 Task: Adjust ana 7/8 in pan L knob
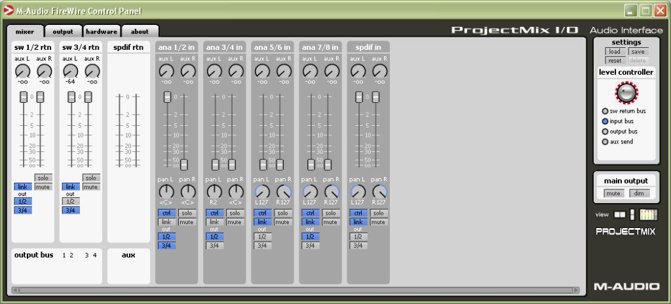[x=310, y=191]
